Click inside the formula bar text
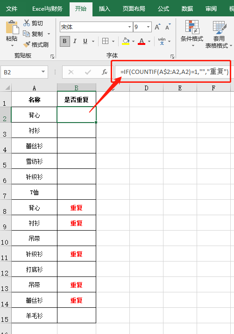Screen dimensions: 234x334 point(174,72)
